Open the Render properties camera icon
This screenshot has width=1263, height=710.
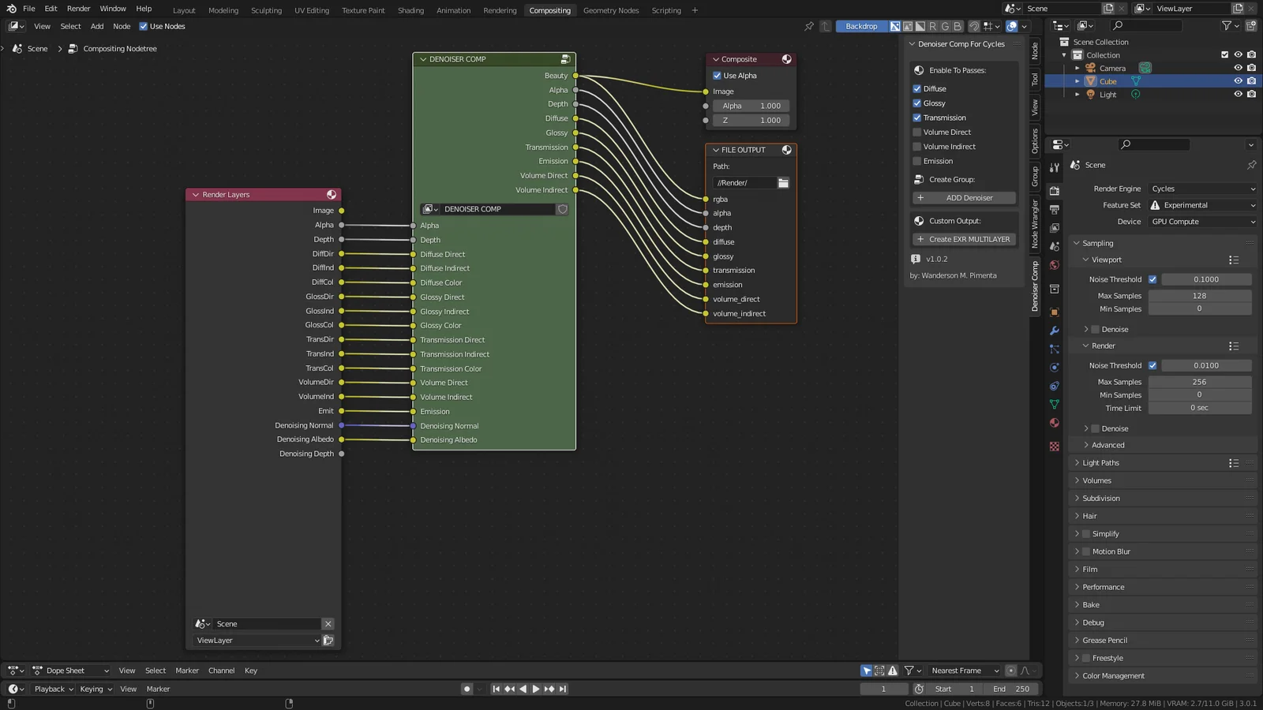click(x=1054, y=190)
